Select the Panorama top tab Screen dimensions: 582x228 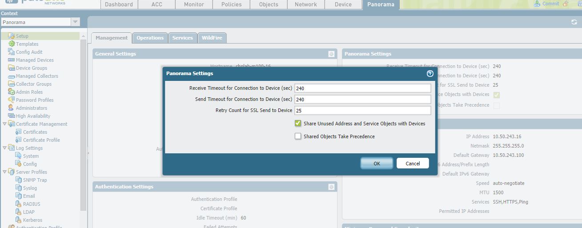pyautogui.click(x=381, y=4)
